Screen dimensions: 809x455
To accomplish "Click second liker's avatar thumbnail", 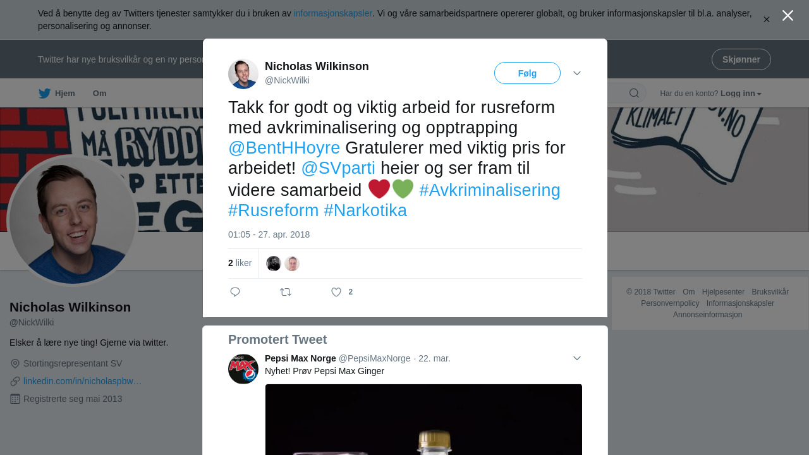I will point(292,264).
